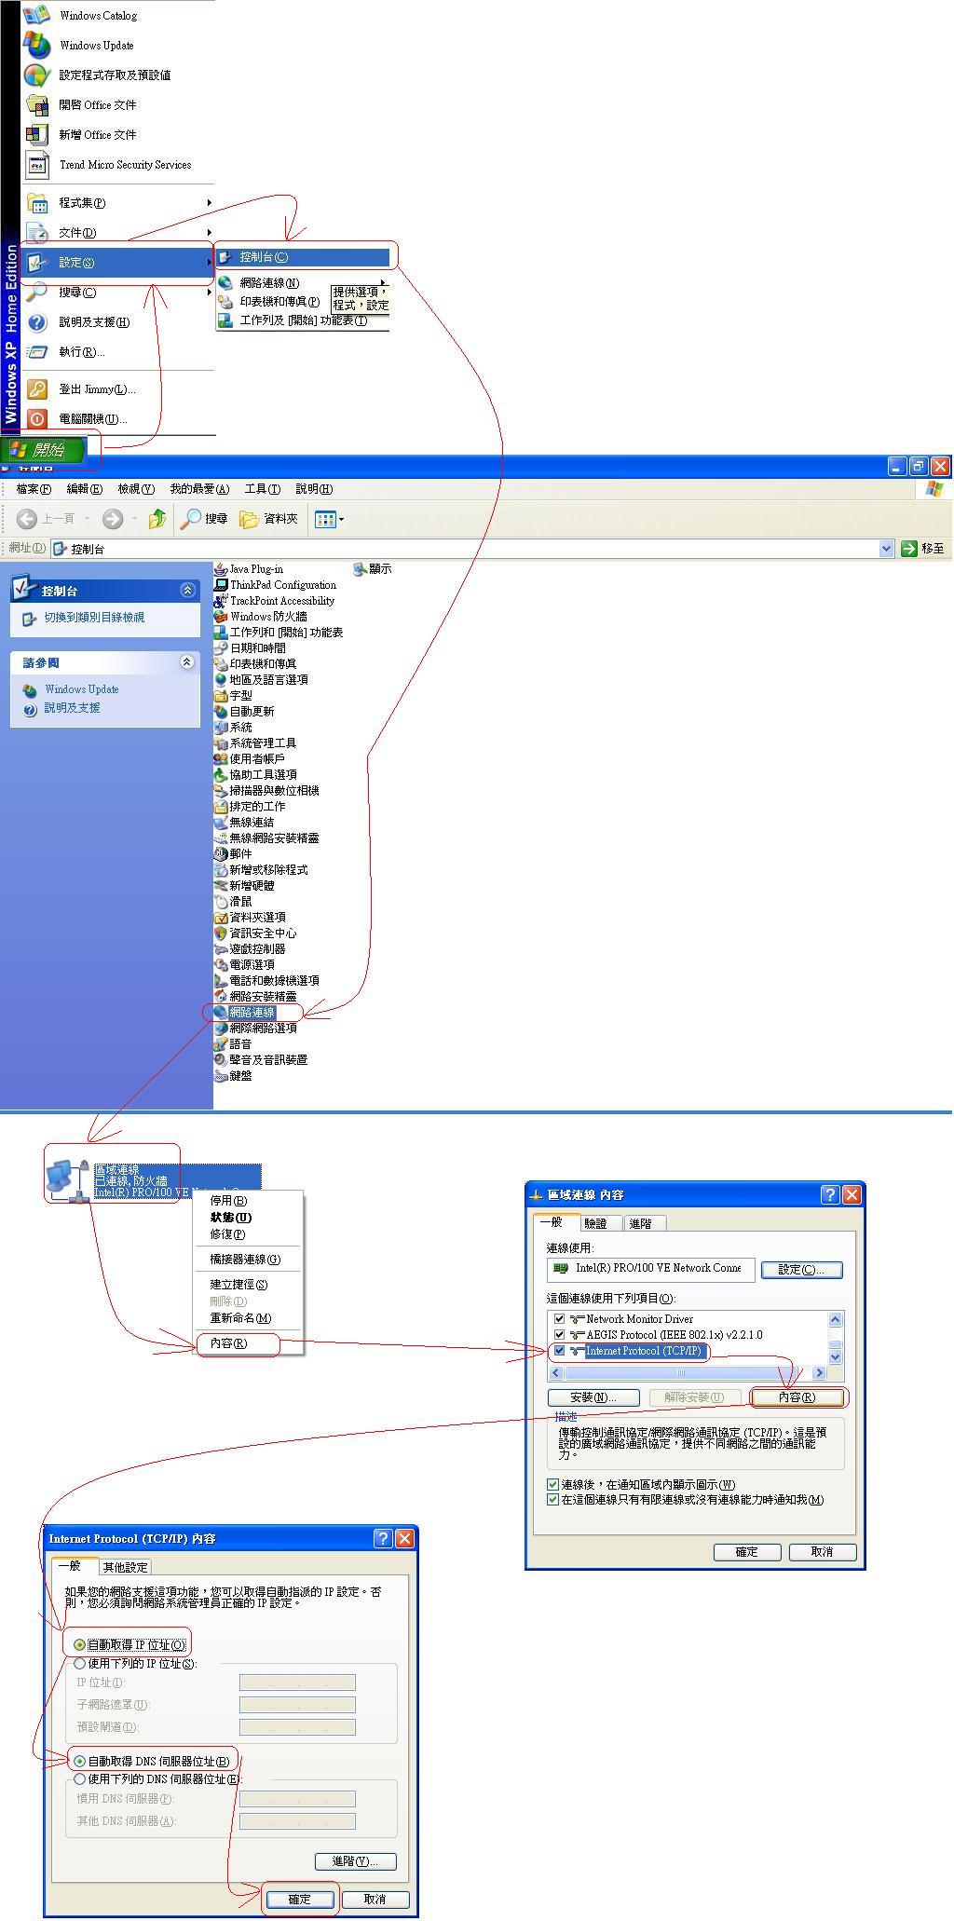
Task: Click 確定 in TCP/IP 內容 dialog
Action: click(x=299, y=1900)
